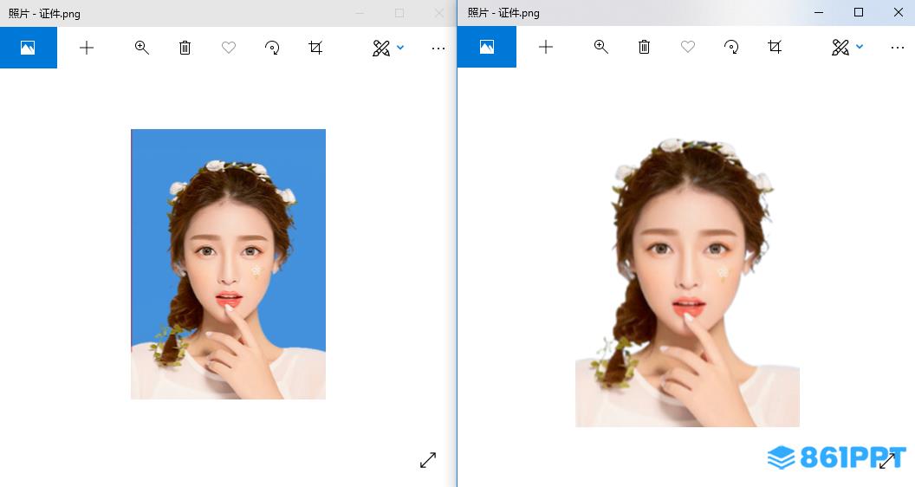Rotate image in left Photos window

tap(272, 48)
